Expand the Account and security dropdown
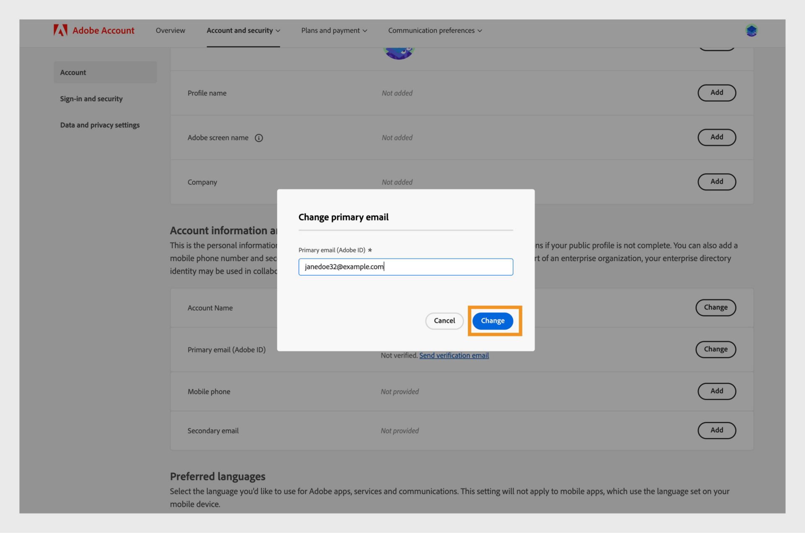 tap(243, 30)
